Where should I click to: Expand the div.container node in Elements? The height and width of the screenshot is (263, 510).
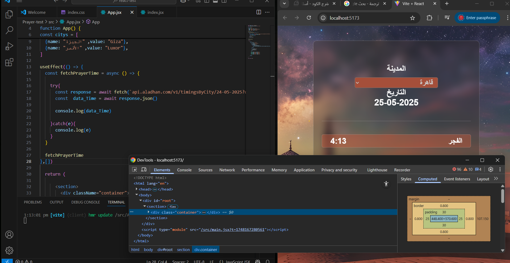pyautogui.click(x=149, y=212)
